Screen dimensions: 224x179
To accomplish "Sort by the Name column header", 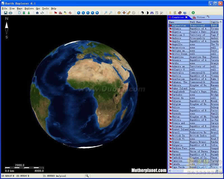I will click(179, 22).
